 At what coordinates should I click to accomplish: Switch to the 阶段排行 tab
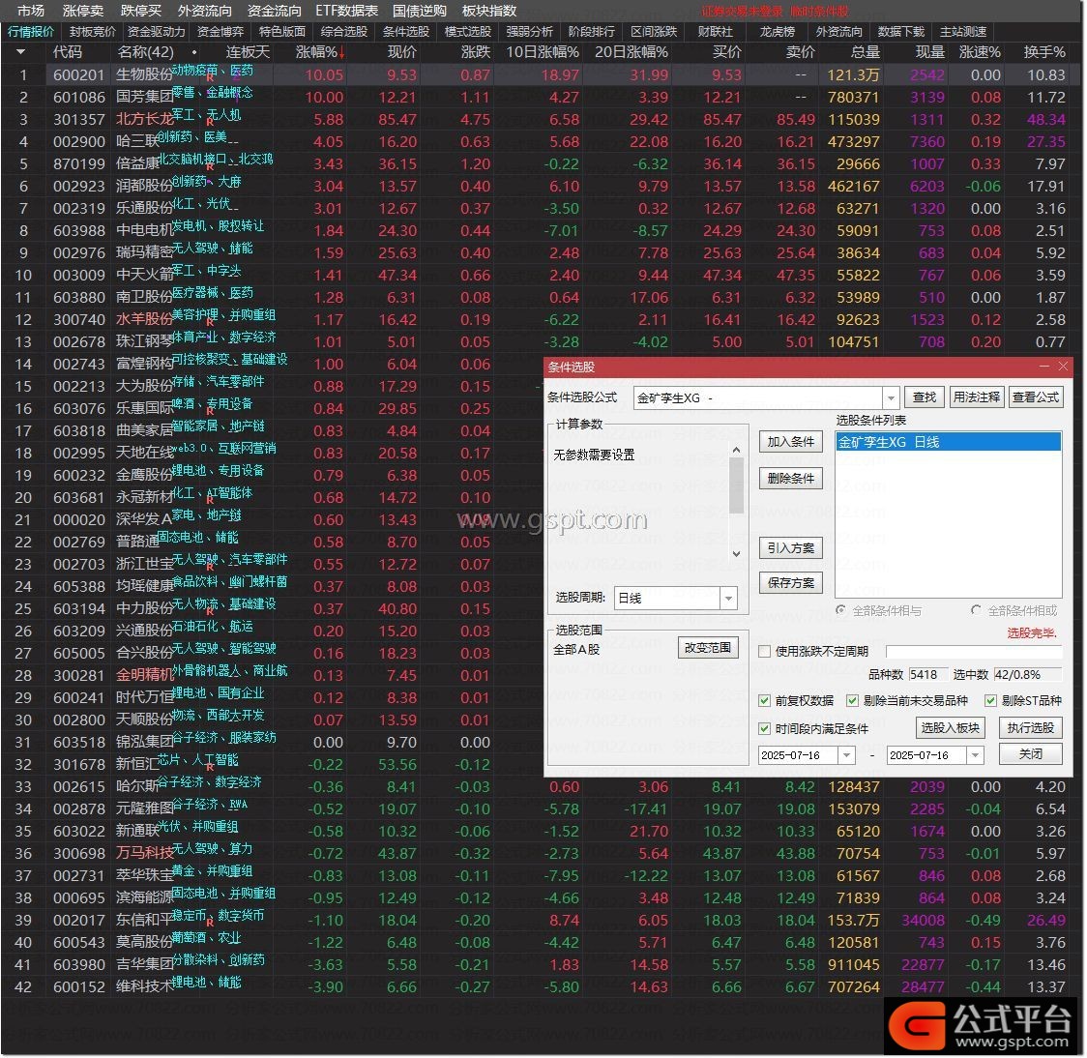(591, 32)
